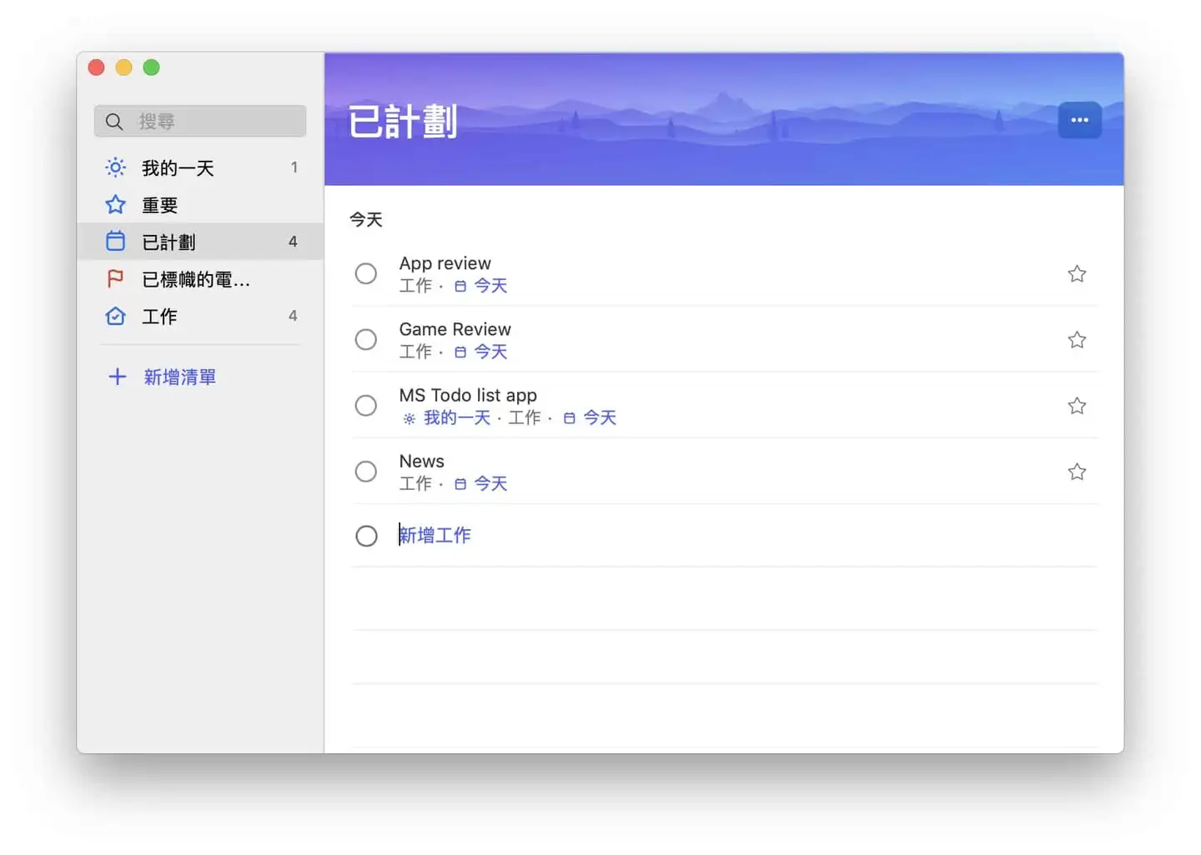This screenshot has height=855, width=1201.
Task: Star the MS Todo list app task
Action: [x=1077, y=406]
